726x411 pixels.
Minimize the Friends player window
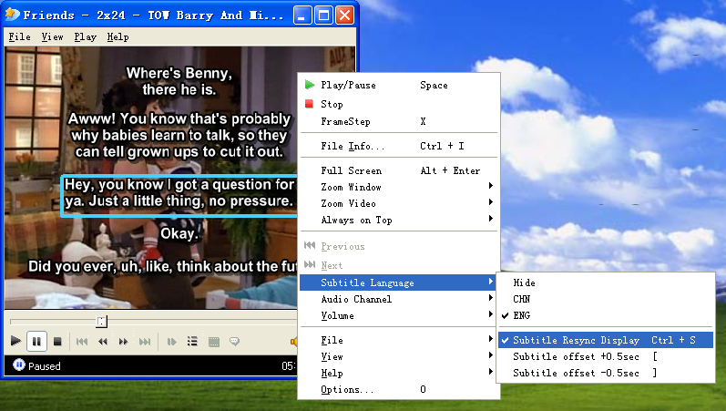(302, 15)
